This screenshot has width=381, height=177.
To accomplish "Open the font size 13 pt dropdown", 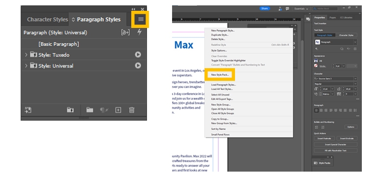I will [x=333, y=89].
